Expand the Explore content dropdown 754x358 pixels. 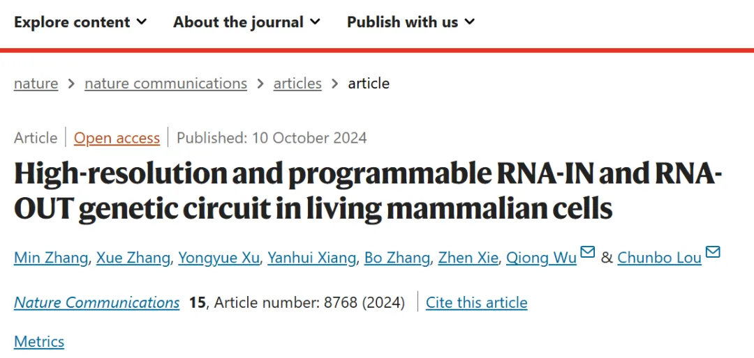coord(80,22)
